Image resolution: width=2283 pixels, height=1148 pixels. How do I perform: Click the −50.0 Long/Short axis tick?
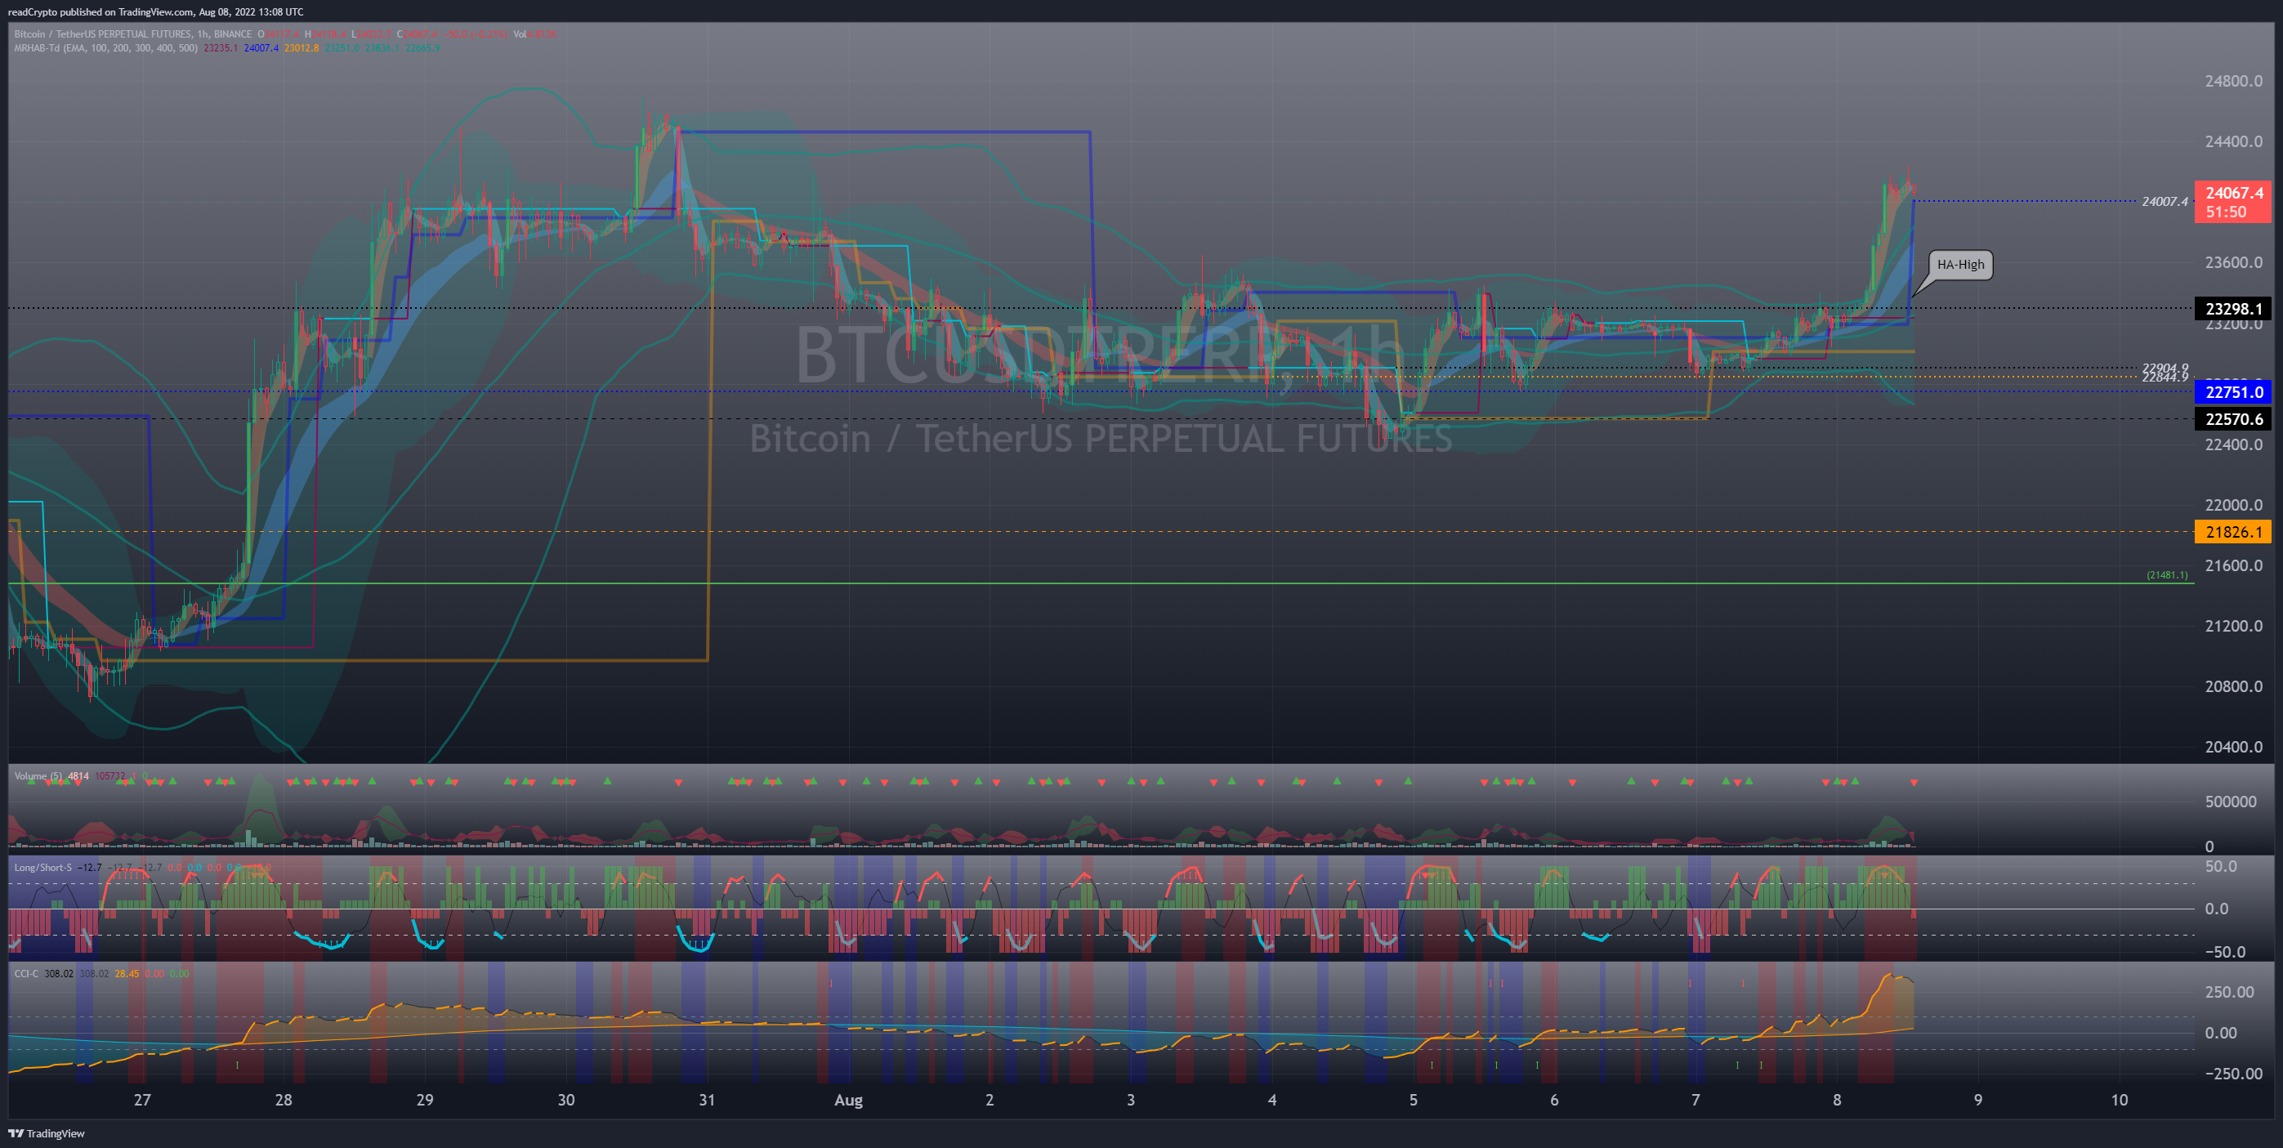point(2224,952)
